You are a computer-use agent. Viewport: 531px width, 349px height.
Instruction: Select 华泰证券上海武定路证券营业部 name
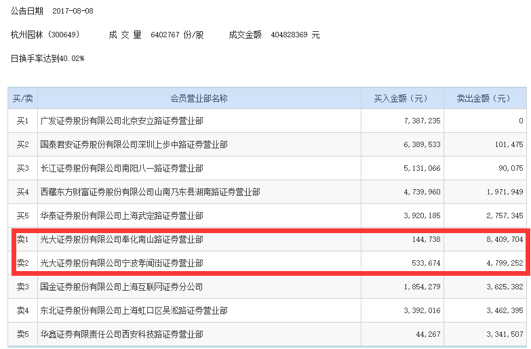pos(122,215)
